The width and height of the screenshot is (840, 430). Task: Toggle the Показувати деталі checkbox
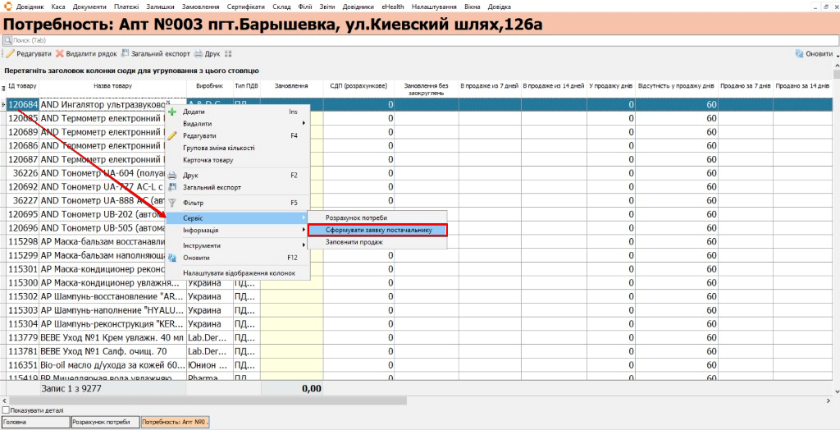point(6,410)
